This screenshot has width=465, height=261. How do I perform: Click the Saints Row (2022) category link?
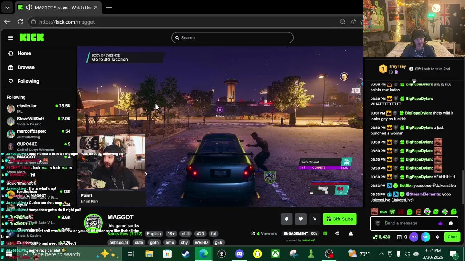coord(125,234)
